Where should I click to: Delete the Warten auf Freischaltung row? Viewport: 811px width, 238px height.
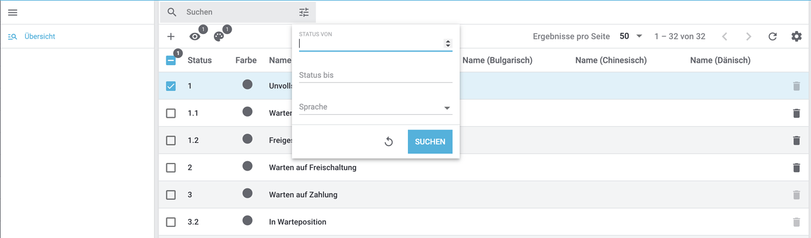[x=796, y=168]
